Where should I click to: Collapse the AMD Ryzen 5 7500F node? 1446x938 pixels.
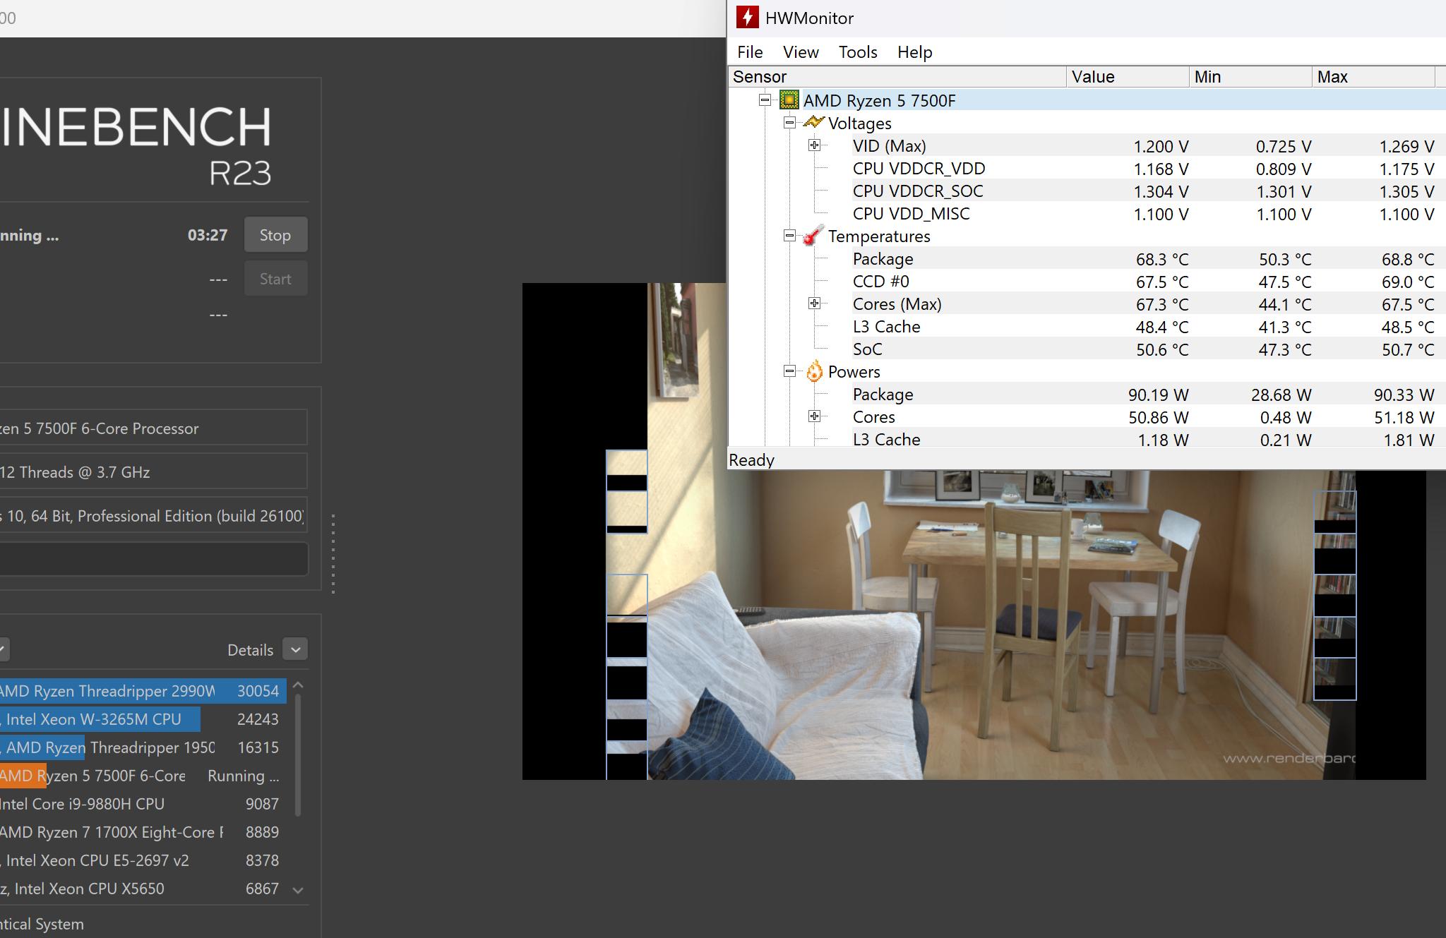tap(765, 100)
